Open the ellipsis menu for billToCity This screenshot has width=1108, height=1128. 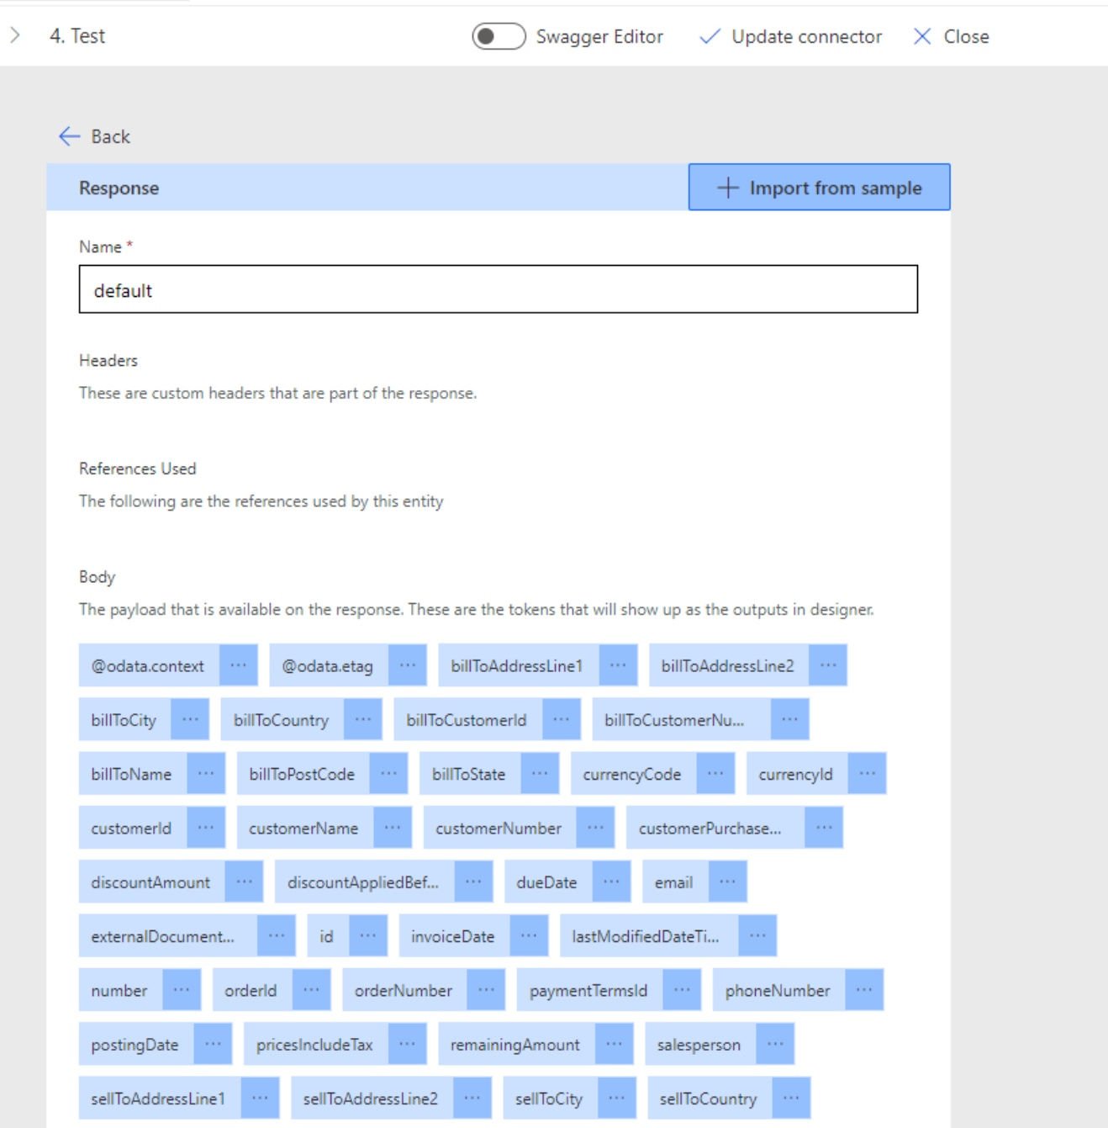click(190, 720)
